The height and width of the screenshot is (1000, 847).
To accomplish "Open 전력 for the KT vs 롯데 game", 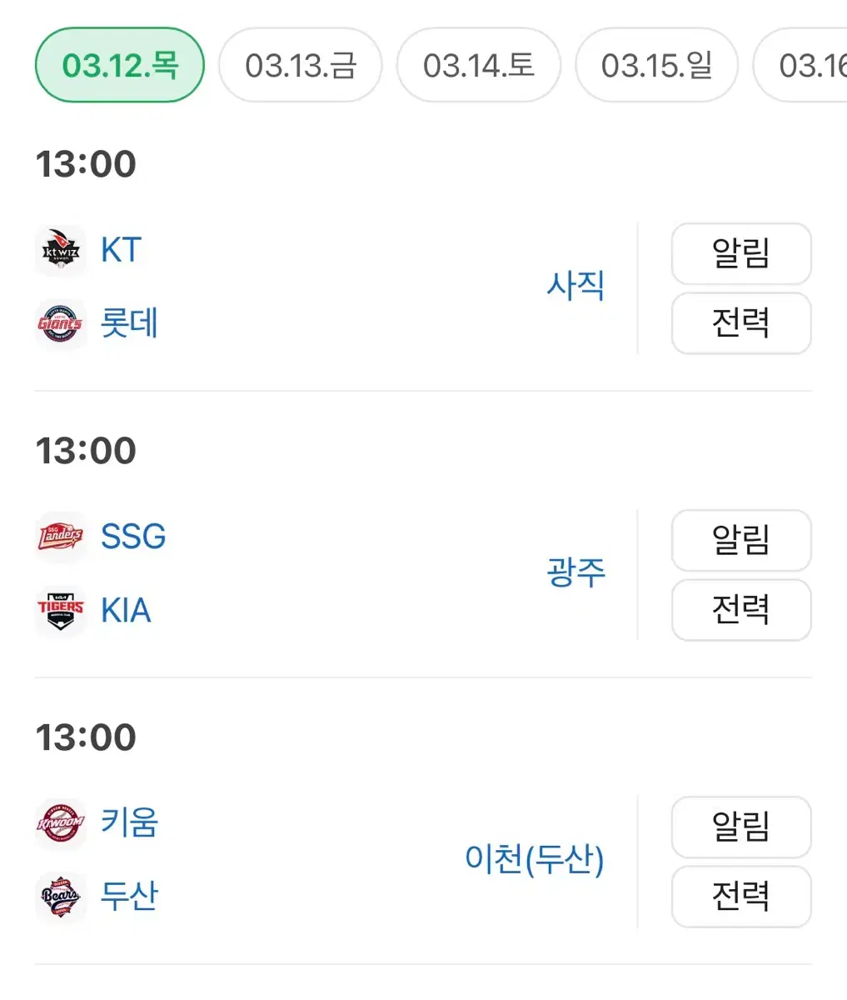I will 741,323.
